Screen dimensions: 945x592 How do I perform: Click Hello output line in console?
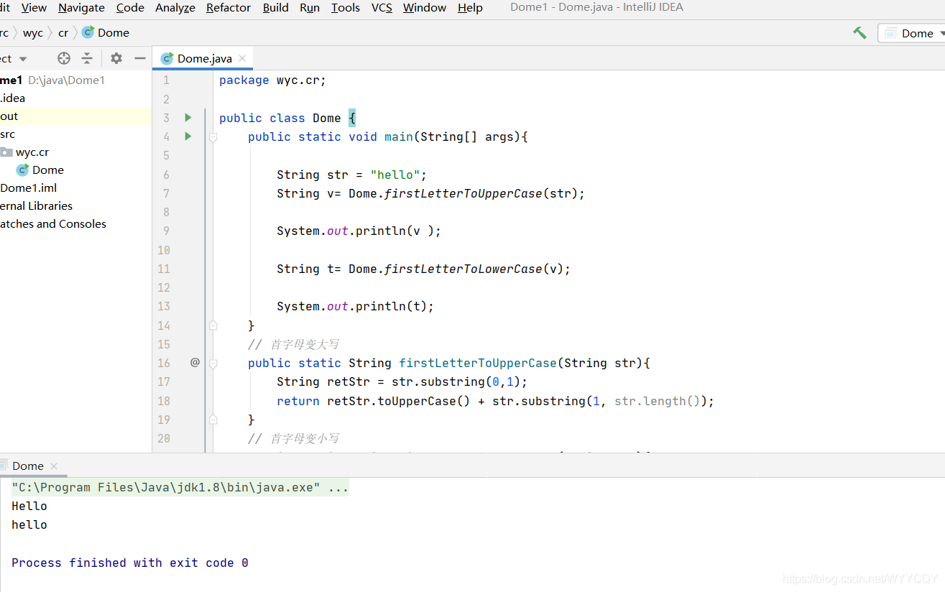pyautogui.click(x=29, y=507)
